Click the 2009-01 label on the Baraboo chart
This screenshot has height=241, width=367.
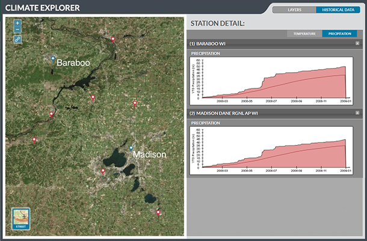[x=346, y=101]
